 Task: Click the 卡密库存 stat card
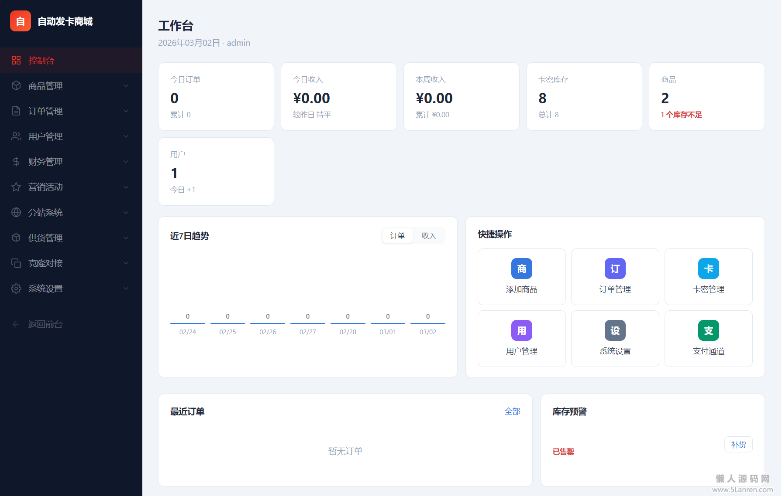(584, 96)
